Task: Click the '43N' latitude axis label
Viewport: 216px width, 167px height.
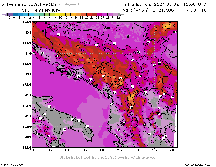Action: tap(28, 74)
